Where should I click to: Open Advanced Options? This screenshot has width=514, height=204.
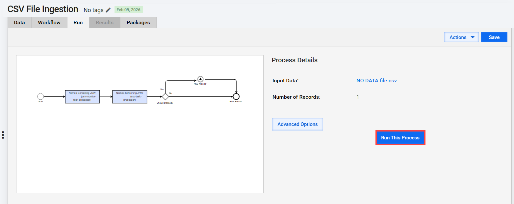(x=297, y=124)
